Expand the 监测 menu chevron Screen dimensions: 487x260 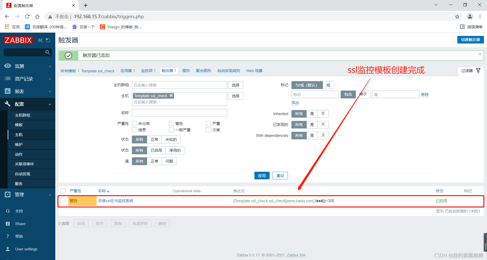[50, 66]
